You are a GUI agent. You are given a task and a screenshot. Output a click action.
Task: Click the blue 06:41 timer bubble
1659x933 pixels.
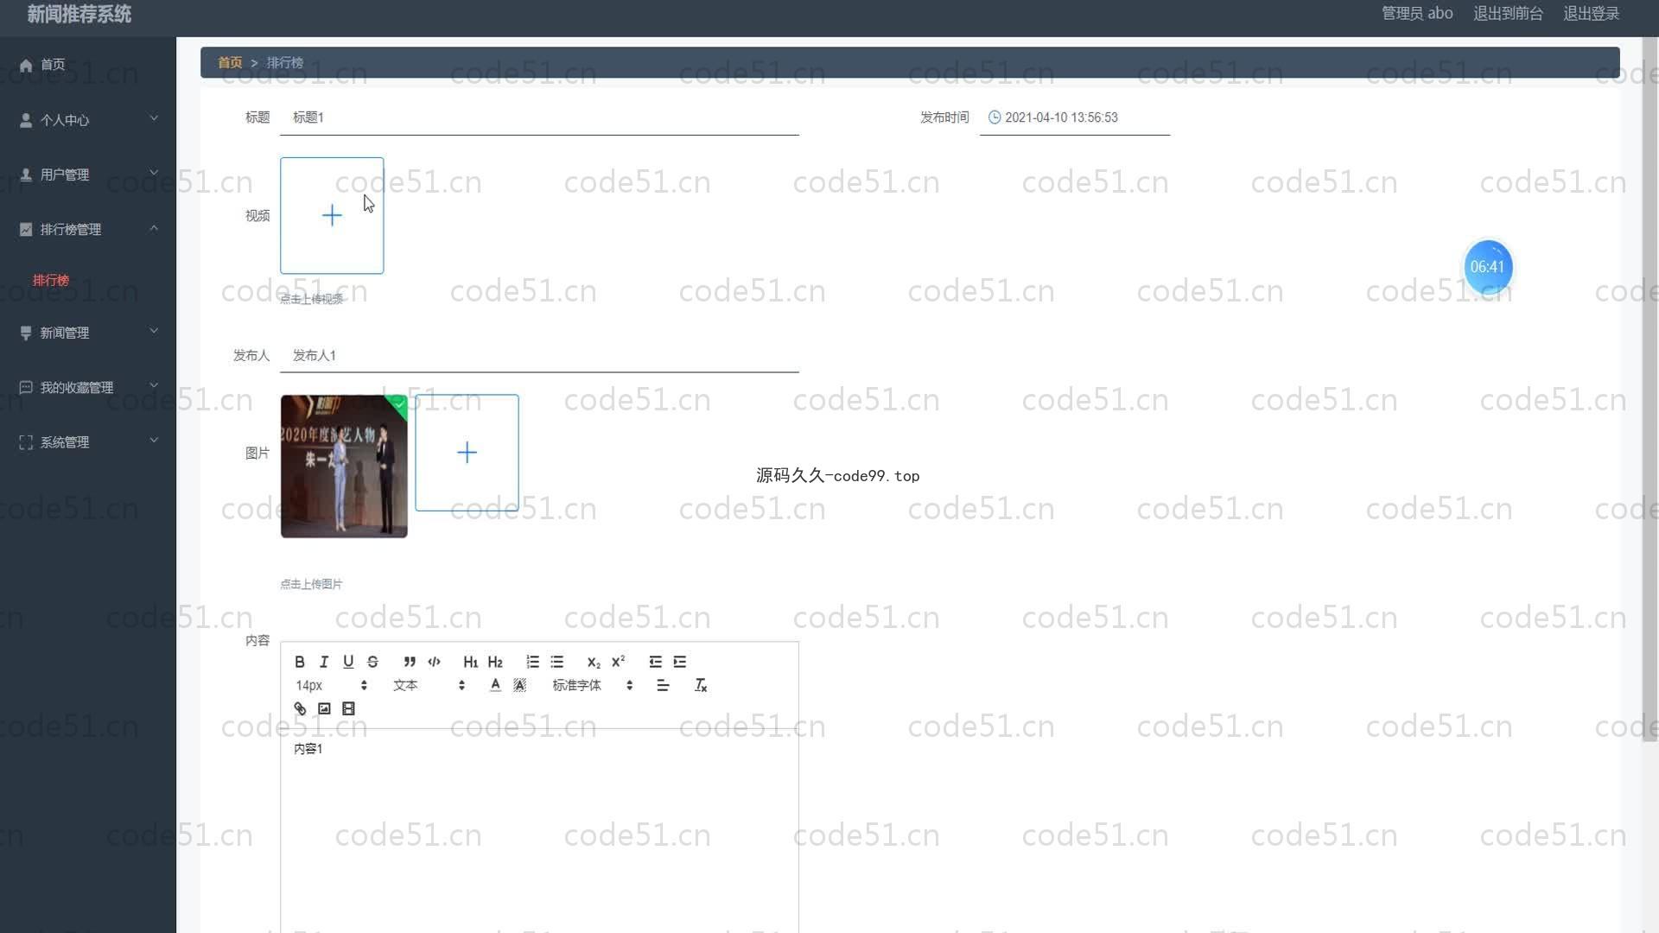pos(1487,267)
